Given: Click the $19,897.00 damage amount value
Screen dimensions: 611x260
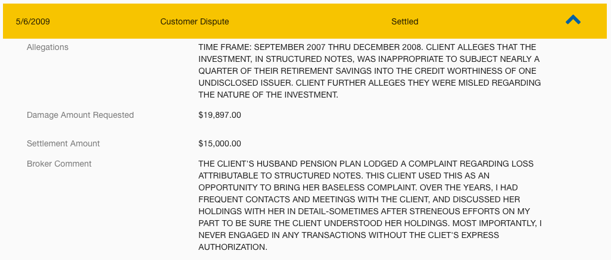Looking at the screenshot, I should point(220,115).
